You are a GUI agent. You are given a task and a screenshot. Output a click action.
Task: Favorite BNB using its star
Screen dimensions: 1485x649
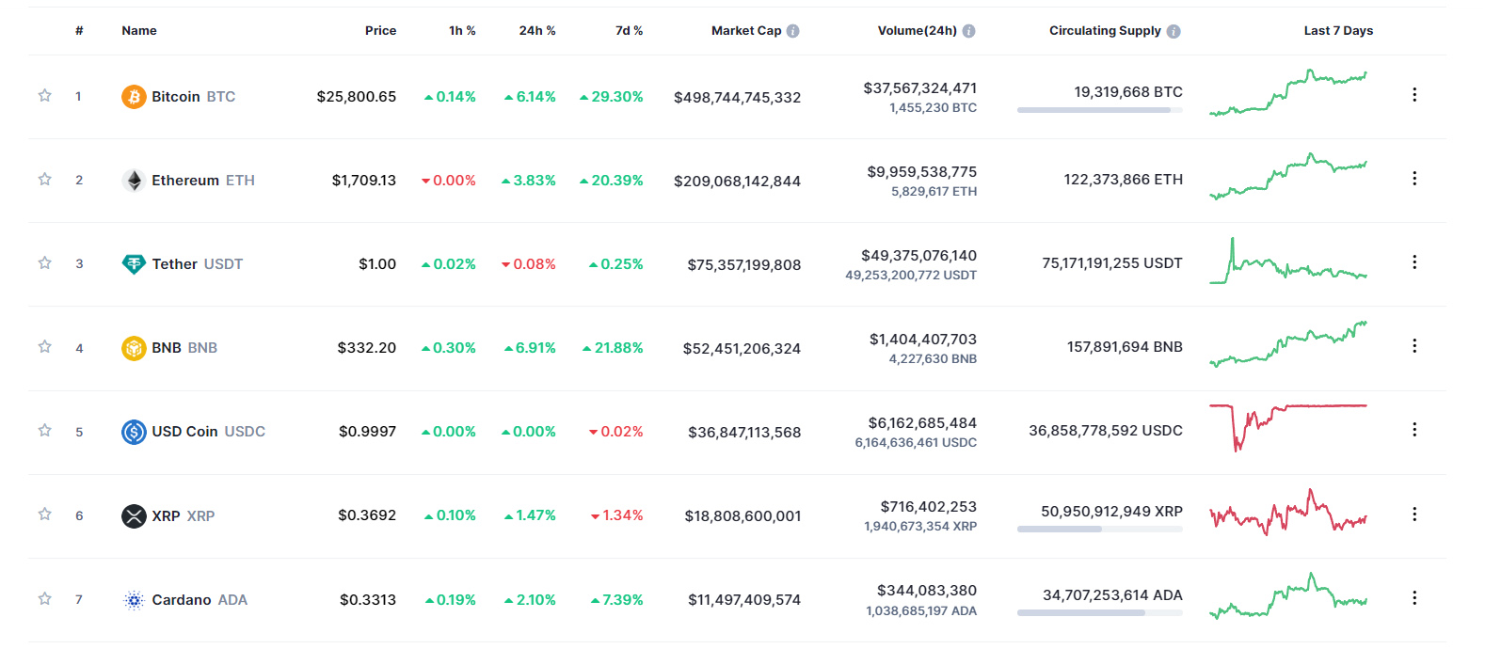[44, 346]
